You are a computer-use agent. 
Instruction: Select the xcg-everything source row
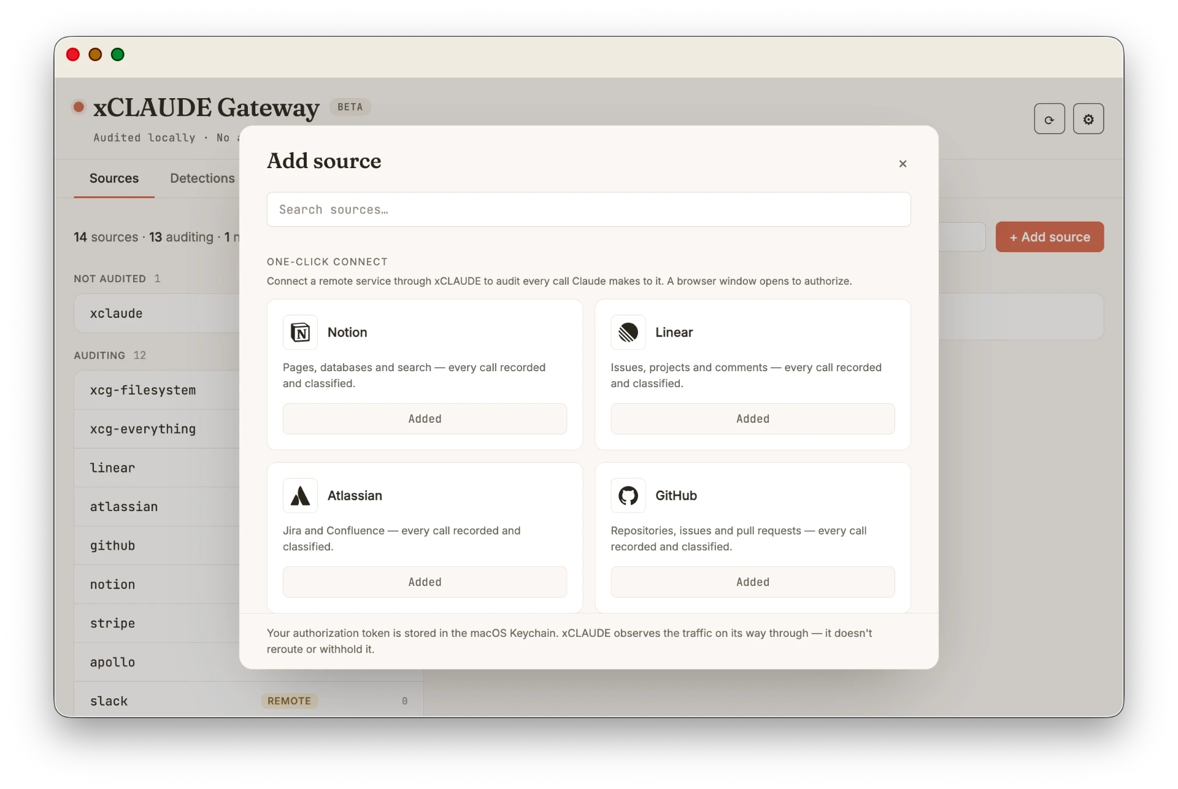click(157, 429)
